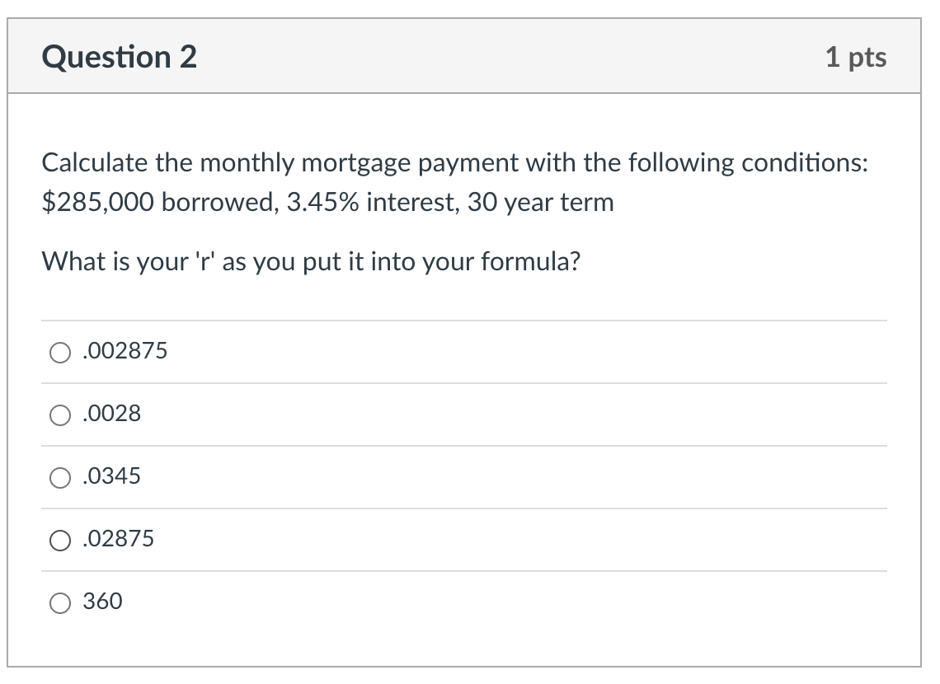
Task: Click the $285,000 borrowed conditions line
Action: [x=328, y=202]
